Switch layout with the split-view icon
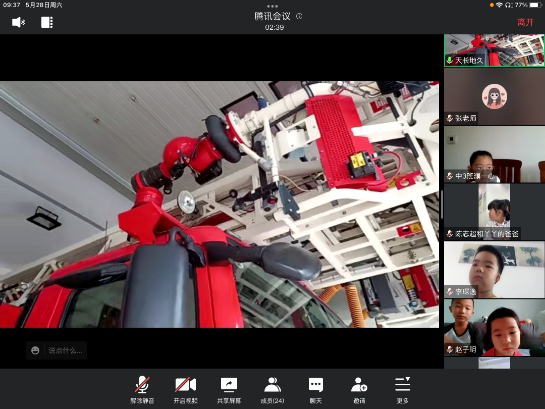545x409 pixels. (47, 22)
